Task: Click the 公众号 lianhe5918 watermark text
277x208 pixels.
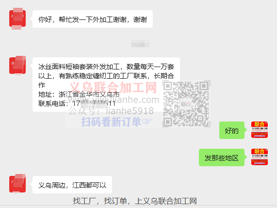Action: (x=111, y=111)
